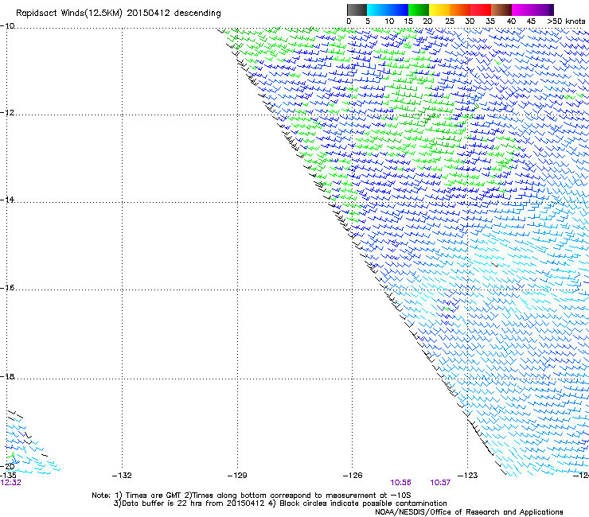Click the '-123' longitude label
This screenshot has width=589, height=517.
tap(468, 476)
